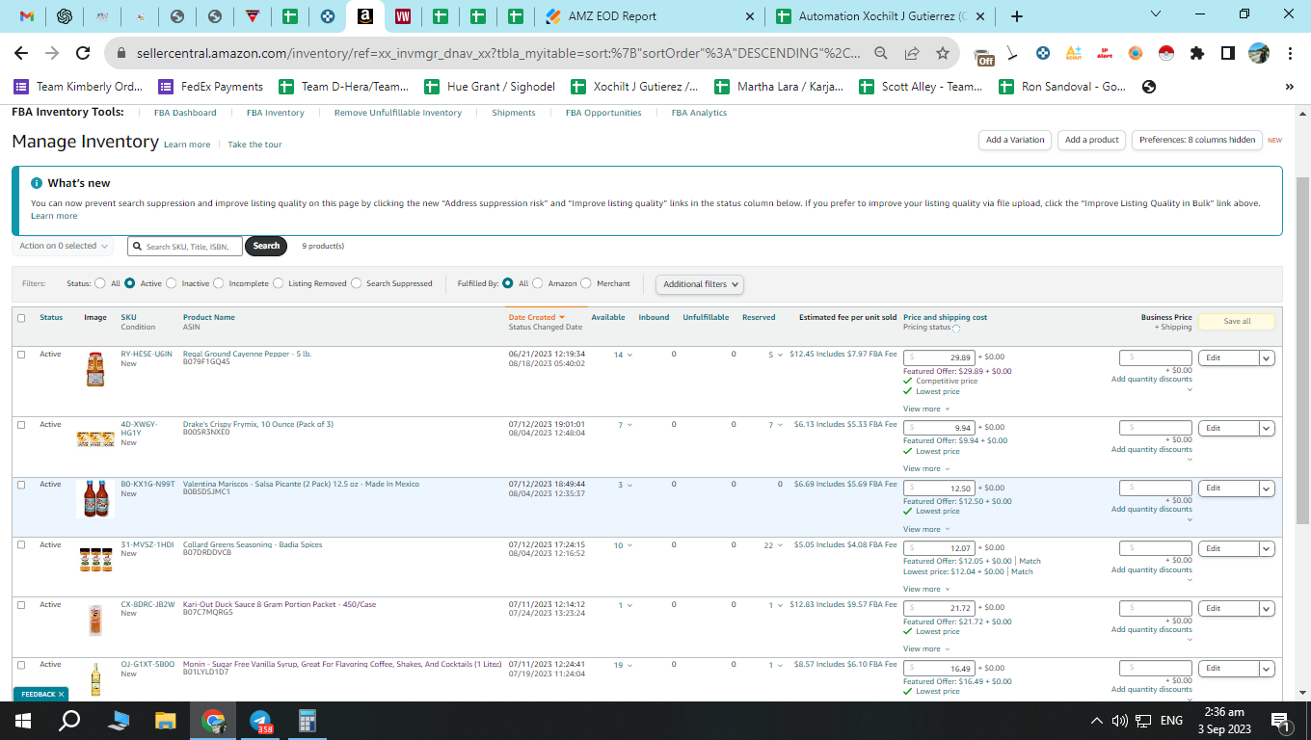The image size is (1311, 740).
Task: Expand 'View more' under the 29.89 price
Action: point(926,409)
